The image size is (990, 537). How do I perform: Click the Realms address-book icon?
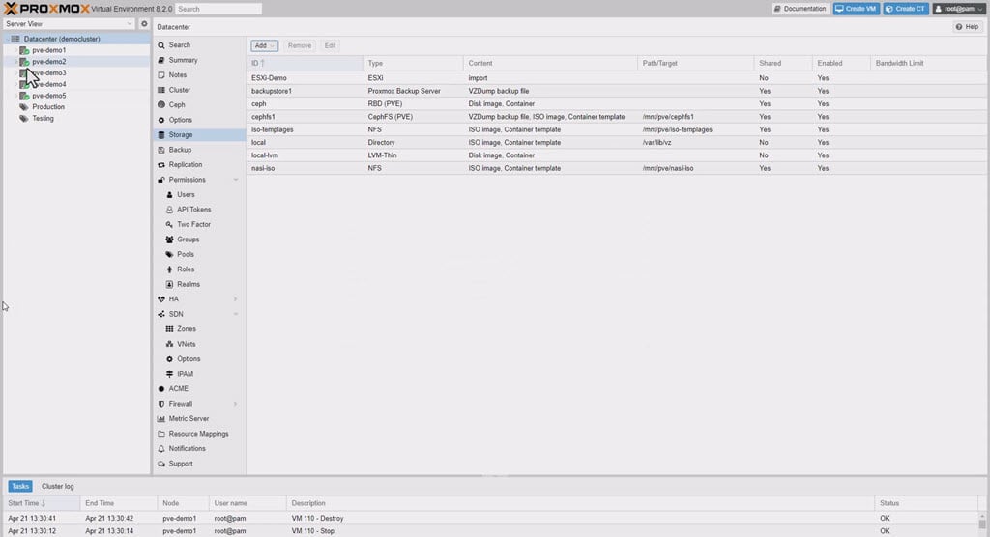[169, 284]
